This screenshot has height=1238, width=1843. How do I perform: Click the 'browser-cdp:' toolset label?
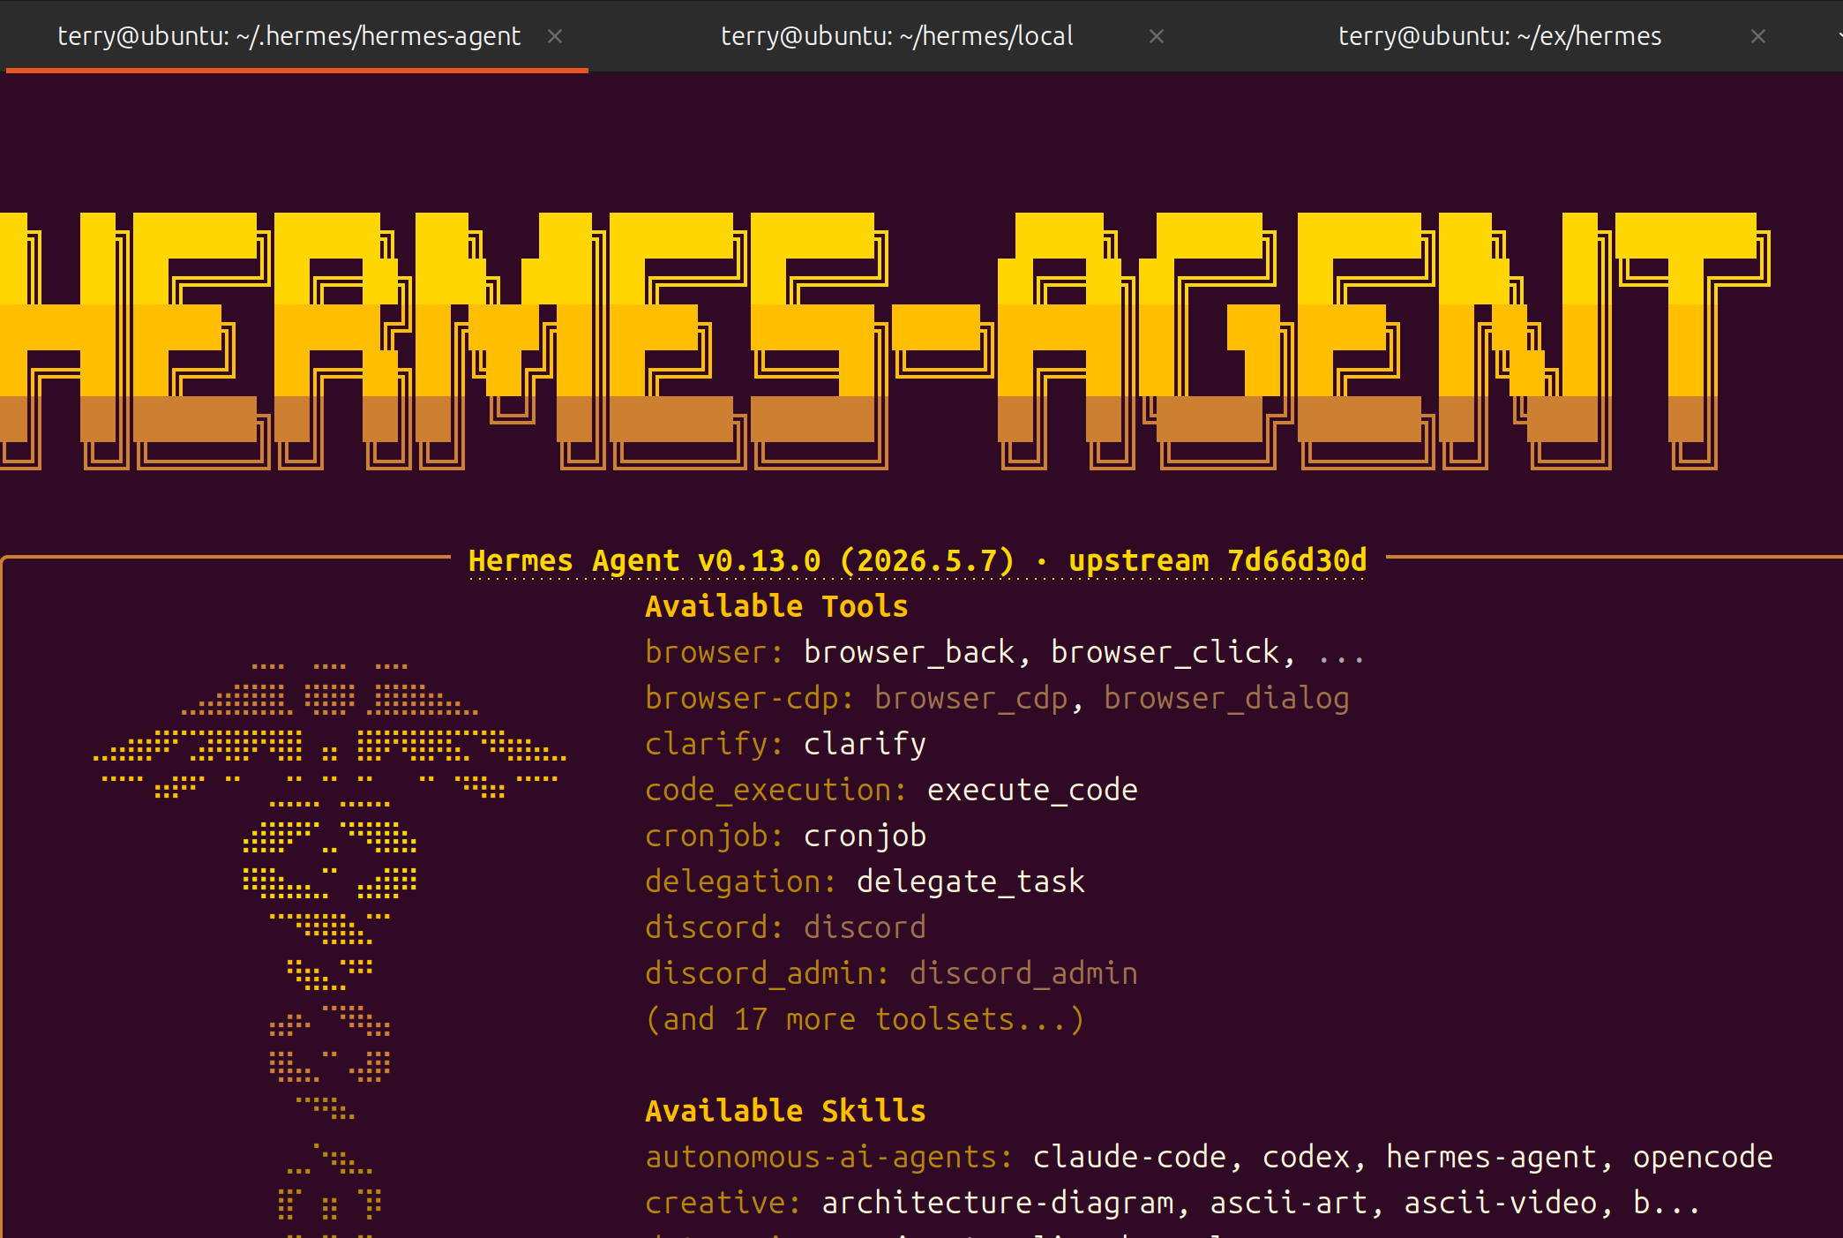(x=750, y=698)
